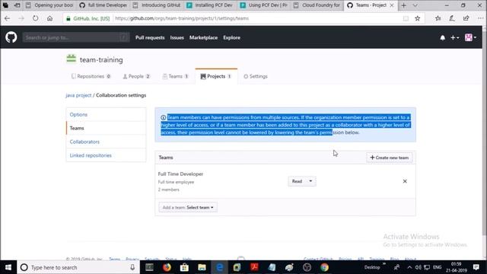
Task: Switch to Opening your boo browser tab
Action: point(49,5)
